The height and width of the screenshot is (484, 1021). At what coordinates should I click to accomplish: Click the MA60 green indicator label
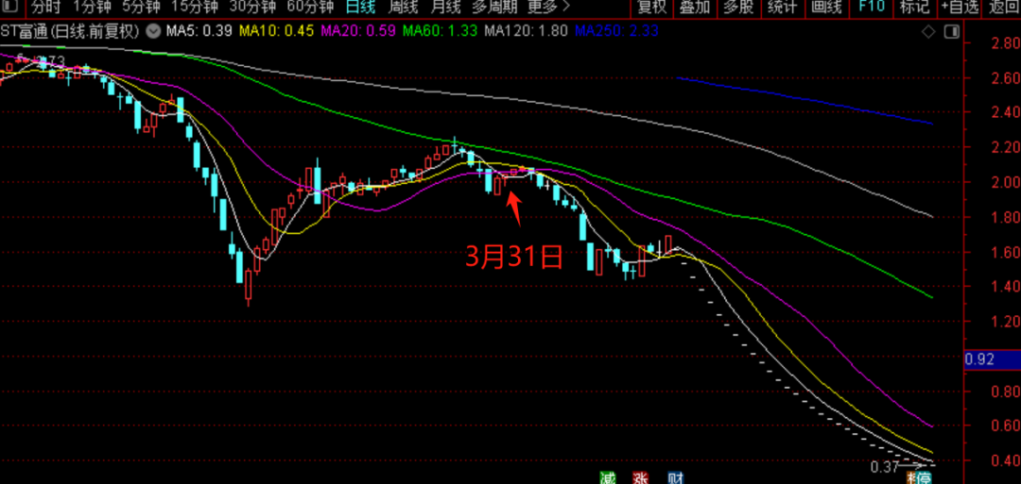(x=439, y=30)
